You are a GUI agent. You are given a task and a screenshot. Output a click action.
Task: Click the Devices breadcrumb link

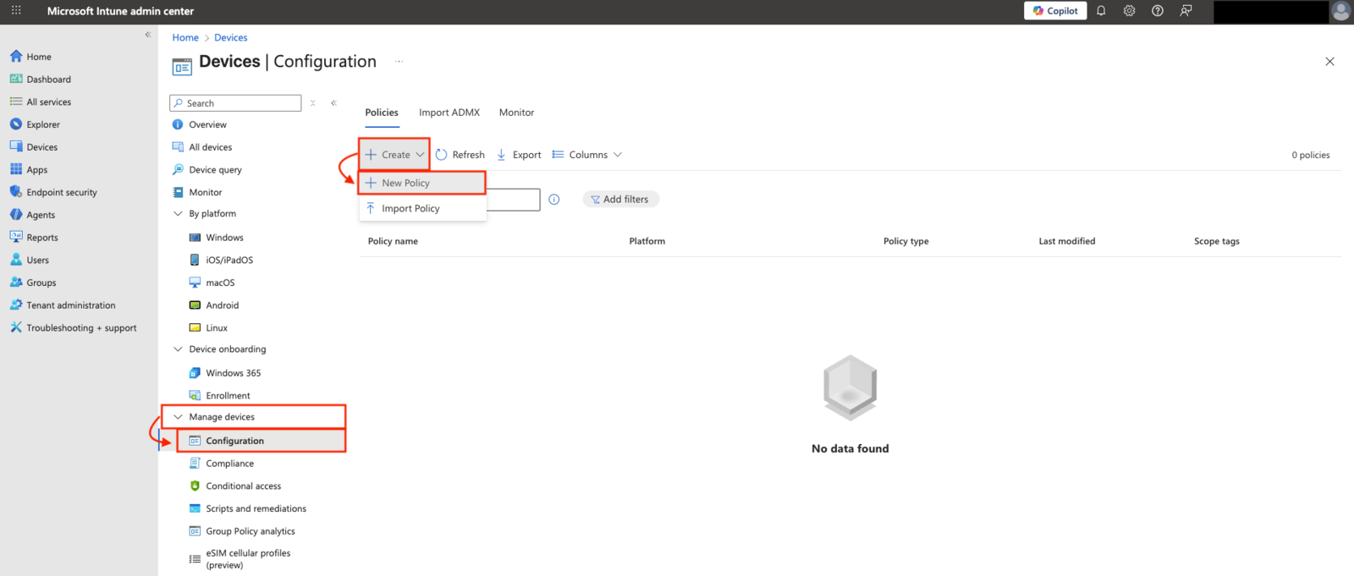point(231,37)
